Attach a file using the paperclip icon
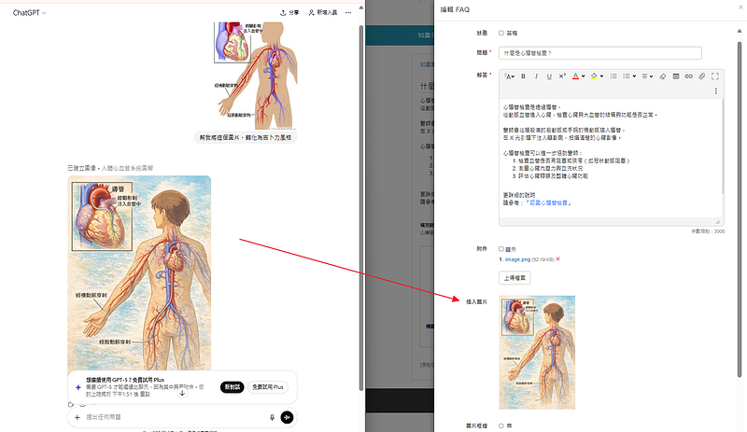The image size is (747, 432). click(702, 76)
